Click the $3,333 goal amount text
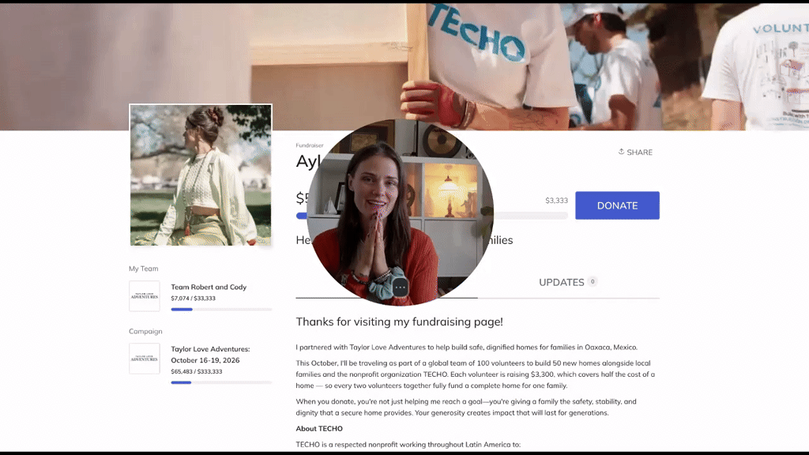Screen dimensions: 809x455 pyautogui.click(x=556, y=200)
